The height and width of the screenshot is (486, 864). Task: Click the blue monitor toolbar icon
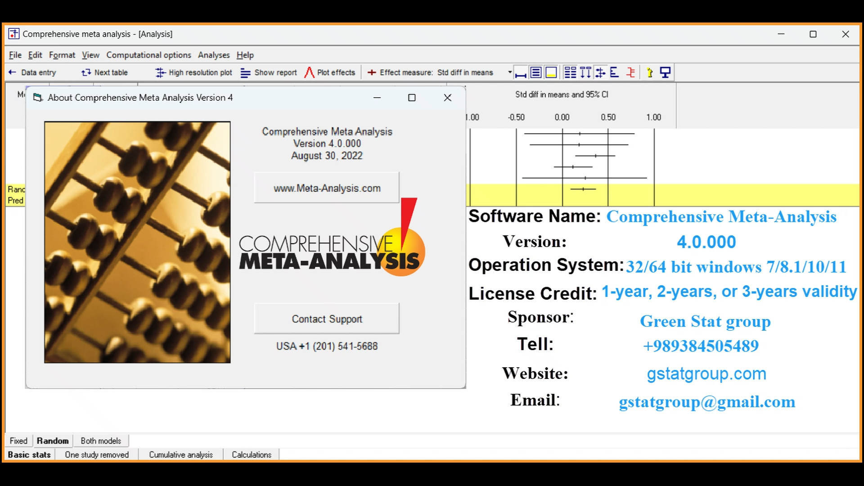[x=665, y=72]
